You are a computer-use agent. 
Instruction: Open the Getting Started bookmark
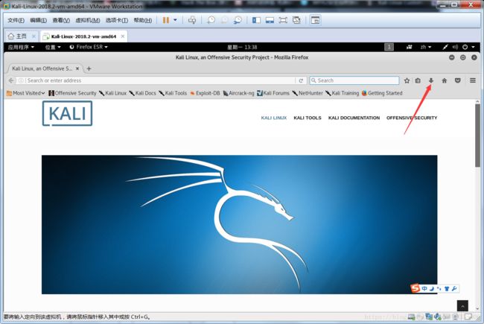point(382,93)
